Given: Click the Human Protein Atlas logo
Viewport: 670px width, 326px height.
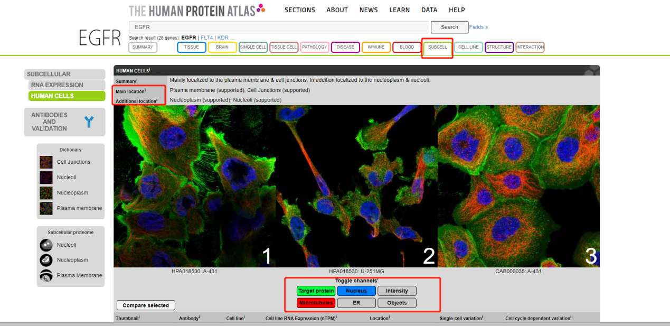Looking at the screenshot, I should (x=196, y=10).
